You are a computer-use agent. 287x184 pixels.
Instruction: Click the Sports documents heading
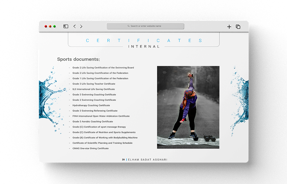pyautogui.click(x=78, y=59)
